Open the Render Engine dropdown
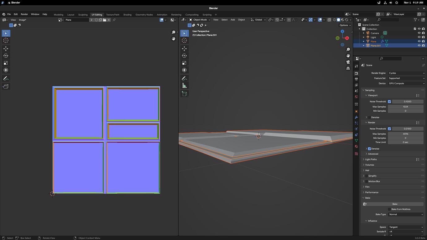 pyautogui.click(x=407, y=73)
